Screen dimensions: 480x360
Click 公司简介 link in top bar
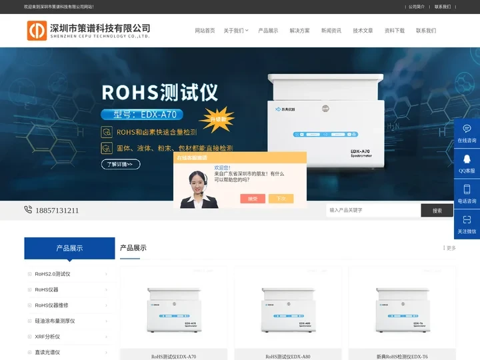pyautogui.click(x=417, y=7)
